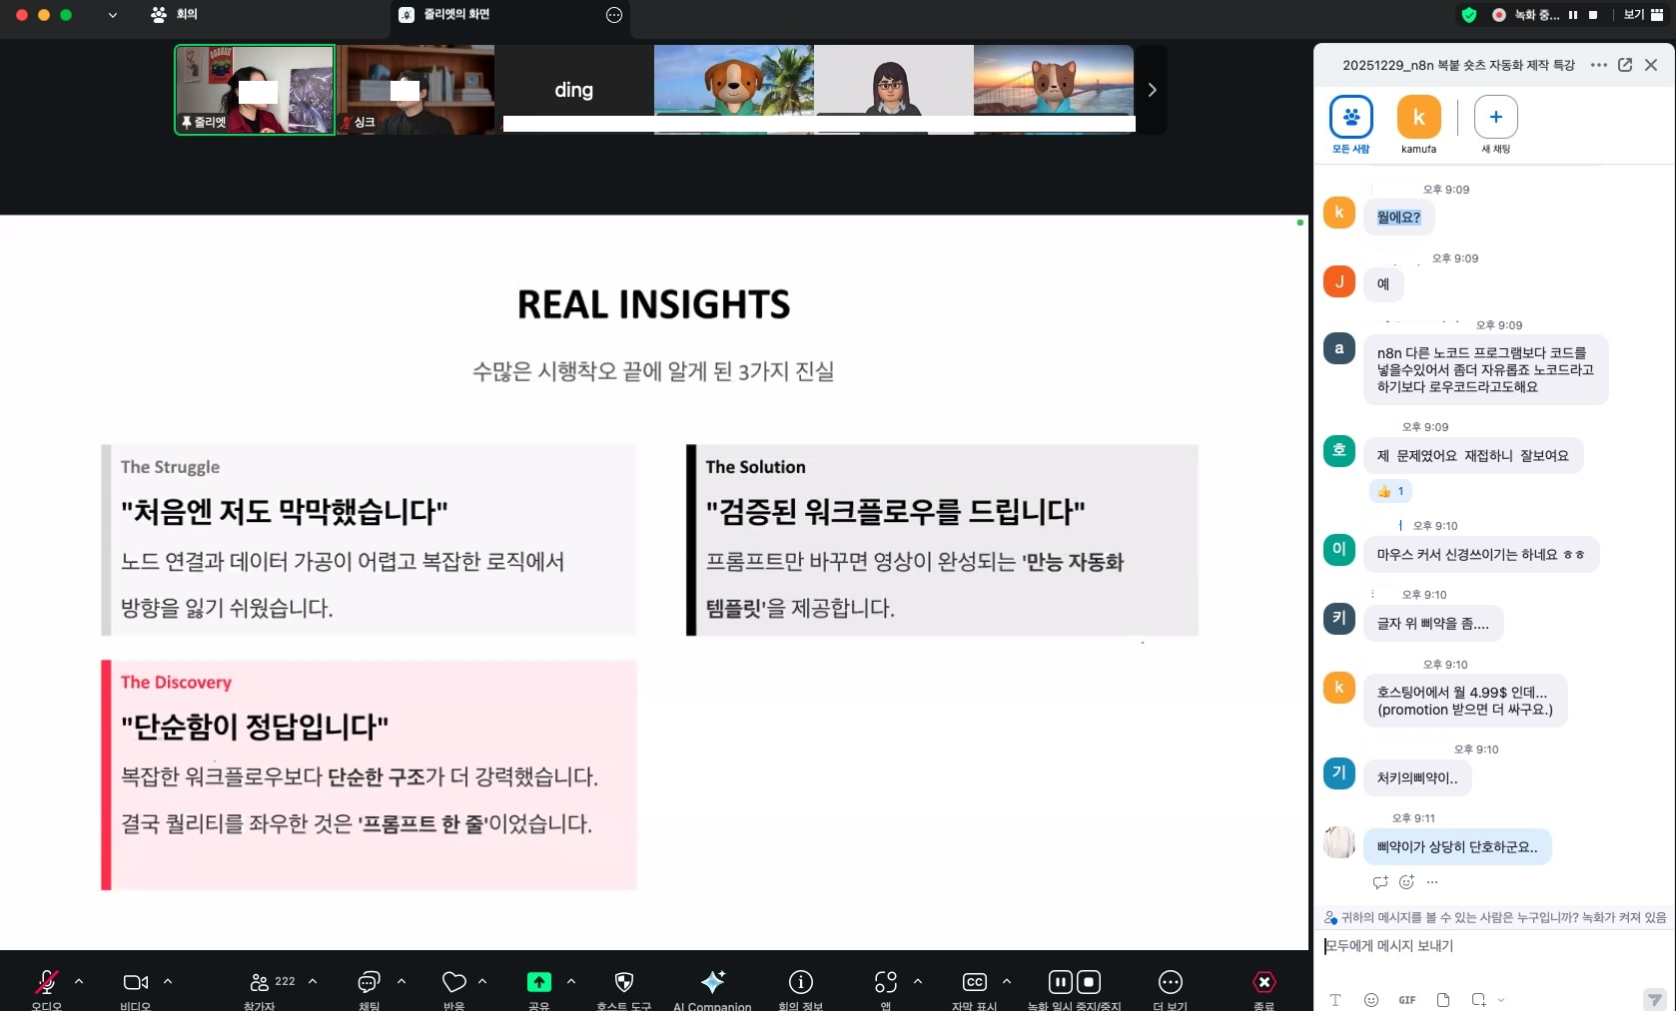Enable closed captions via CC icon
This screenshot has width=1676, height=1011.
[x=973, y=983]
